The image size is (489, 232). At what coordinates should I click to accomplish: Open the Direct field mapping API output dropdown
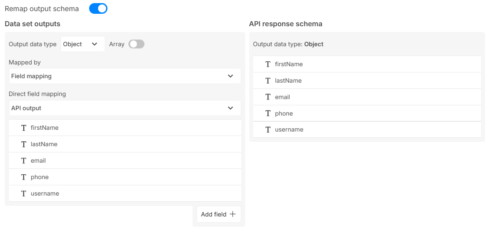click(x=125, y=108)
